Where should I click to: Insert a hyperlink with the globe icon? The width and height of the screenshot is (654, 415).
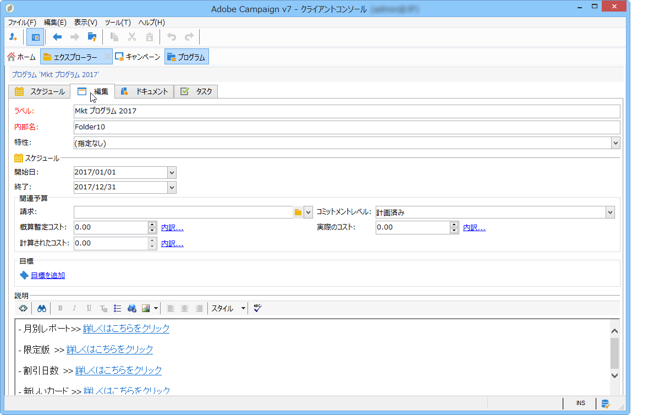click(x=132, y=309)
